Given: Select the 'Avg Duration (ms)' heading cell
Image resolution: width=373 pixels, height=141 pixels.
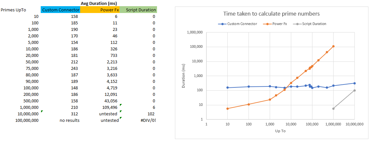Looking at the screenshot, I should (x=98, y=3).
